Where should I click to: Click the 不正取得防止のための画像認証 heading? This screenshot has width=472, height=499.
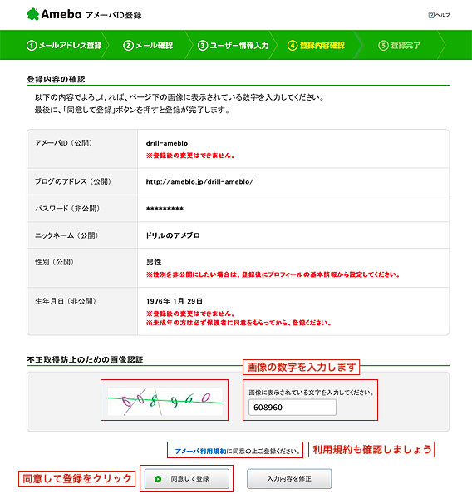(x=85, y=359)
